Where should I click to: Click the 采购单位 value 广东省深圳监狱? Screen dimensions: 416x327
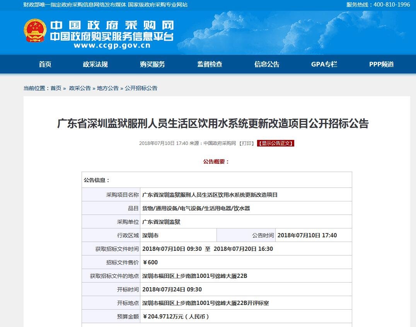pyautogui.click(x=161, y=222)
